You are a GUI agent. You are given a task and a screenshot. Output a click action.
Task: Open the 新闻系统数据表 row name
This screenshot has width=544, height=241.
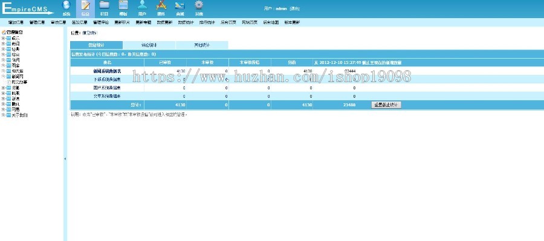[x=107, y=71]
